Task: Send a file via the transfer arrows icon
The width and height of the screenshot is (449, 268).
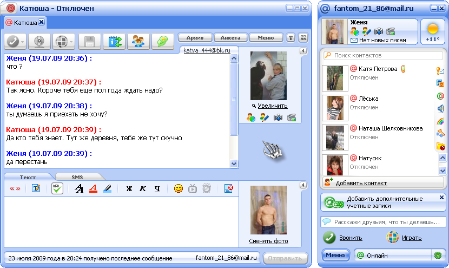Action: [114, 42]
